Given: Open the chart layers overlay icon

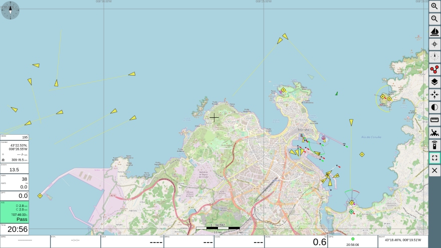Looking at the screenshot, I should pyautogui.click(x=434, y=82).
